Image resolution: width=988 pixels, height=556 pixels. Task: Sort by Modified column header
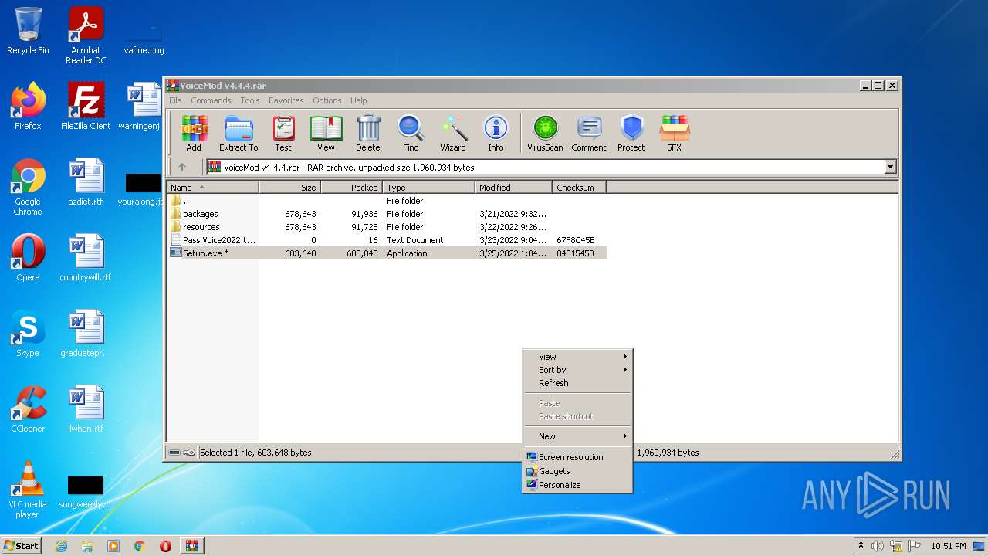pos(514,187)
